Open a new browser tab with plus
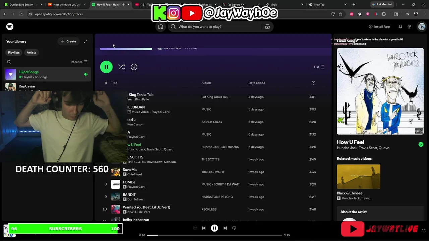Image resolution: width=429 pixels, height=241 pixels. tap(354, 4)
